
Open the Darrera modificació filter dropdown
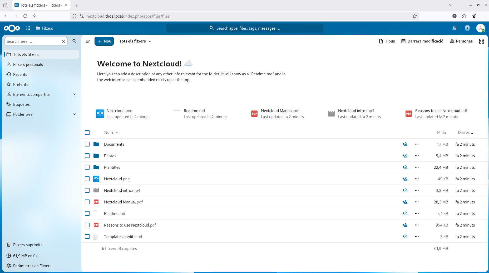tap(422, 41)
